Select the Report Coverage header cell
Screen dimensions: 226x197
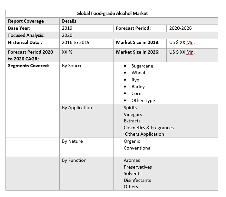pos(26,21)
